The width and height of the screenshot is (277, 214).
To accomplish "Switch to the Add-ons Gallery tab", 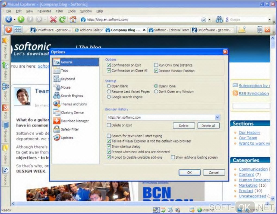I will point(89,30).
